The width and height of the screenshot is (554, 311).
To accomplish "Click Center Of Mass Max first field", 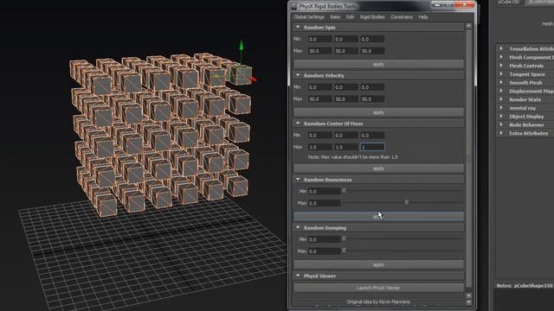I will point(319,147).
